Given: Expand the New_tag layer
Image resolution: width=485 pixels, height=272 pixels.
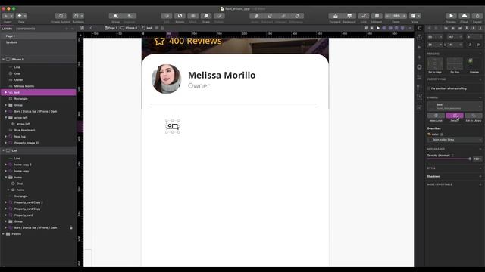Looking at the screenshot, I should point(5,136).
